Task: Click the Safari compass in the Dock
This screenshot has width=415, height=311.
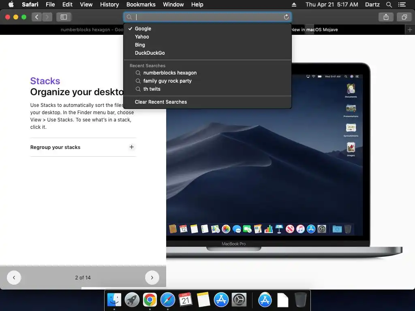Action: coord(167,300)
